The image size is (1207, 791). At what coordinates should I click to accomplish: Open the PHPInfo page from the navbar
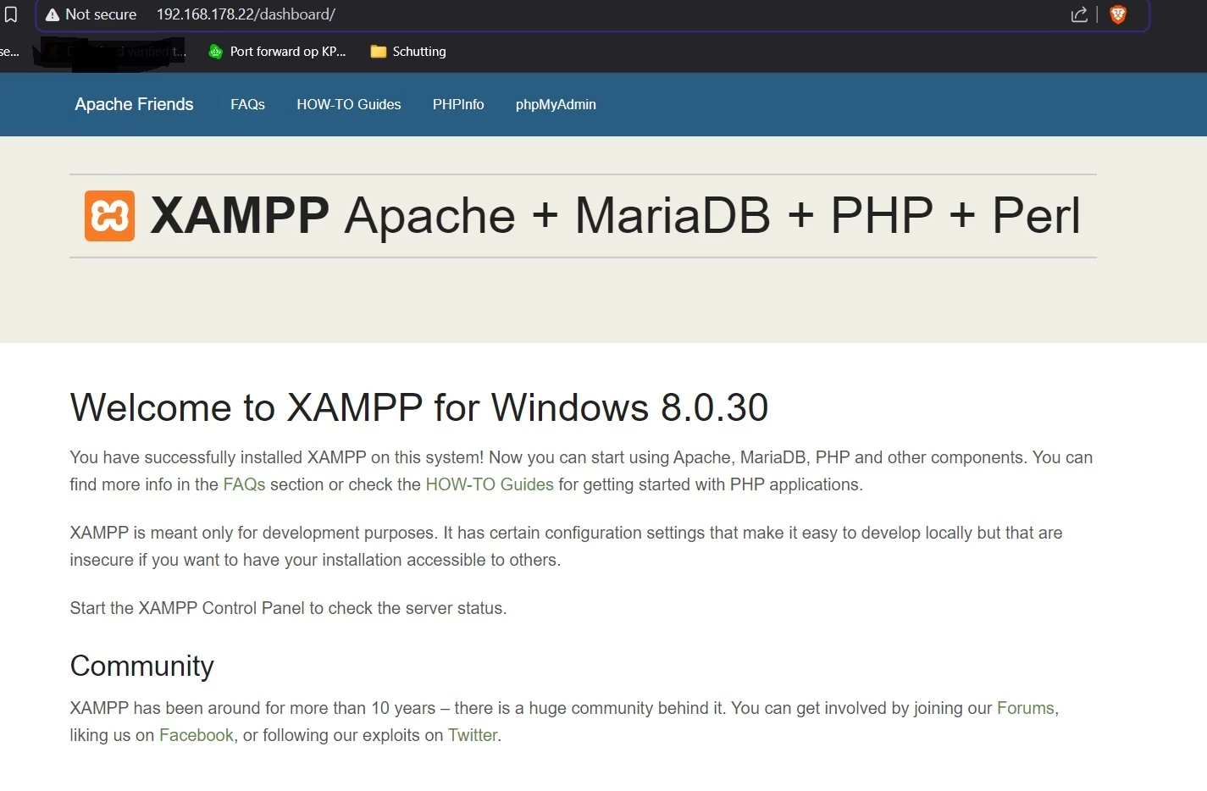(x=458, y=104)
